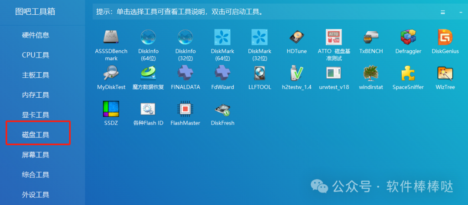Screen dimensions: 468x205
Task: Switch to 屏幕工具 category
Action: pos(36,155)
